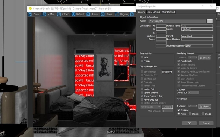This screenshot has width=220, height=137.
Task: Select the Region marquee icon
Action: click(117, 14)
